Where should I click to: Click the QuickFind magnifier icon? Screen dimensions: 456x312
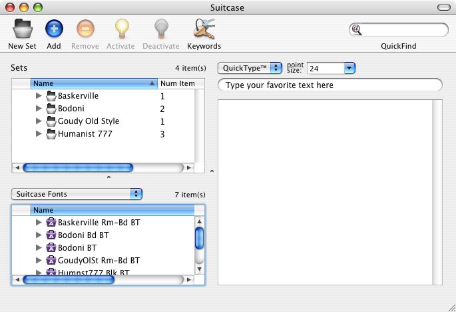[357, 29]
